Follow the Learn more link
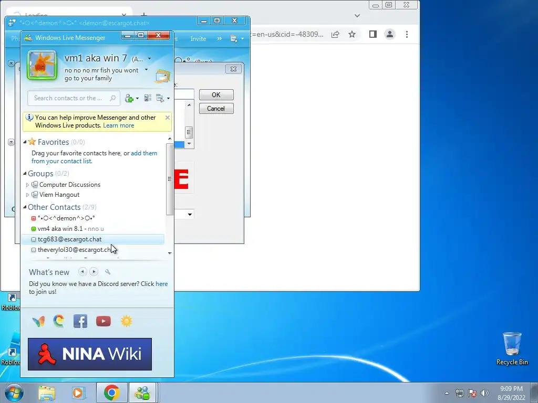This screenshot has width=538, height=403. (118, 125)
